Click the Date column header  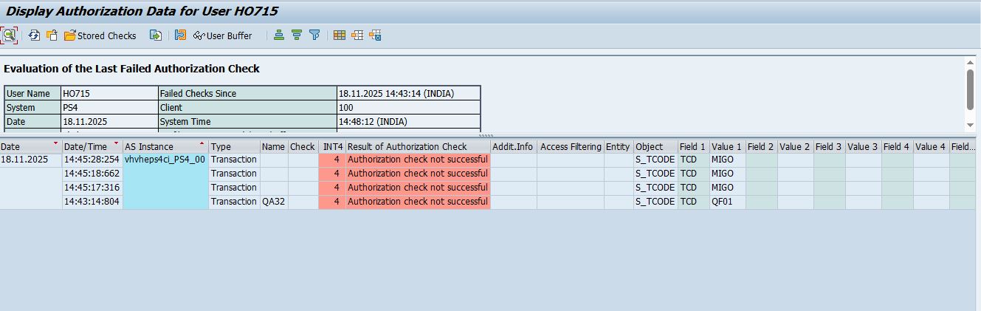tap(22, 146)
